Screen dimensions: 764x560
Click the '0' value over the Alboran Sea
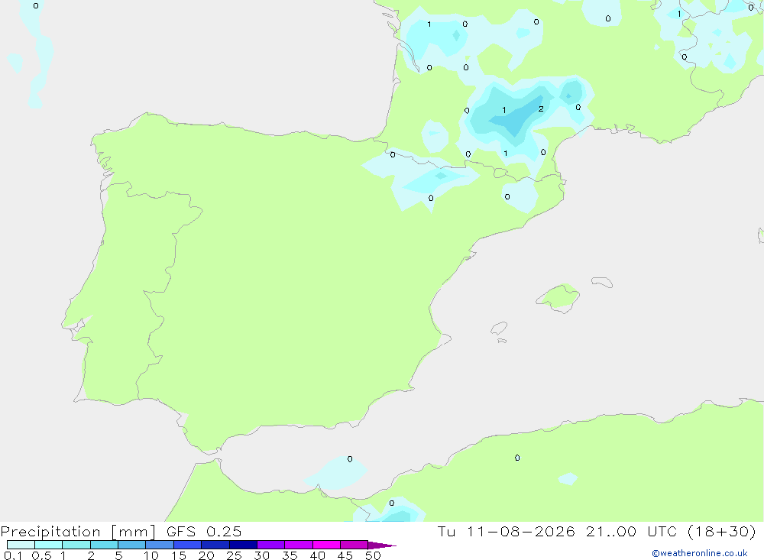click(x=350, y=459)
